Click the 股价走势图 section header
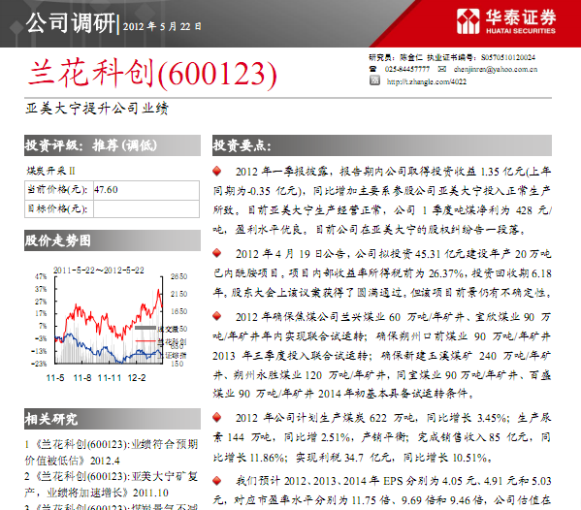This screenshot has width=581, height=510. [113, 240]
